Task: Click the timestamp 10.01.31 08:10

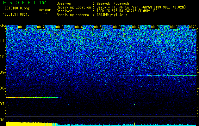Action: pyautogui.click(x=16, y=14)
